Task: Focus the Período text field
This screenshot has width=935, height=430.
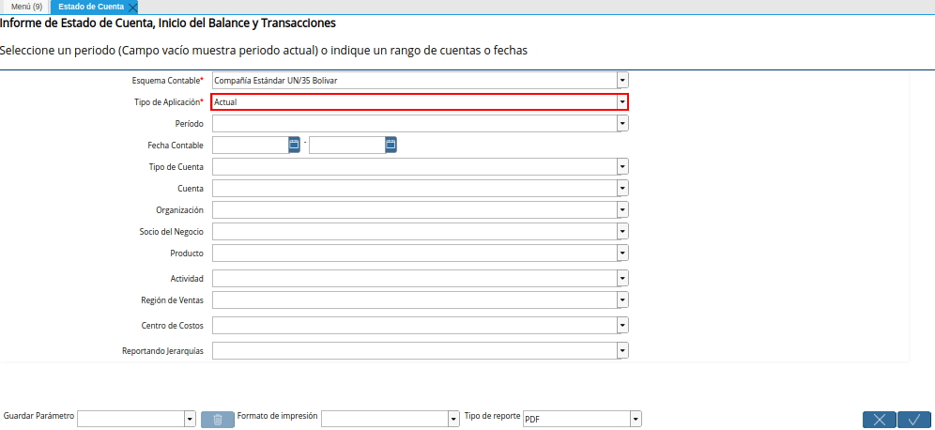Action: [x=414, y=123]
